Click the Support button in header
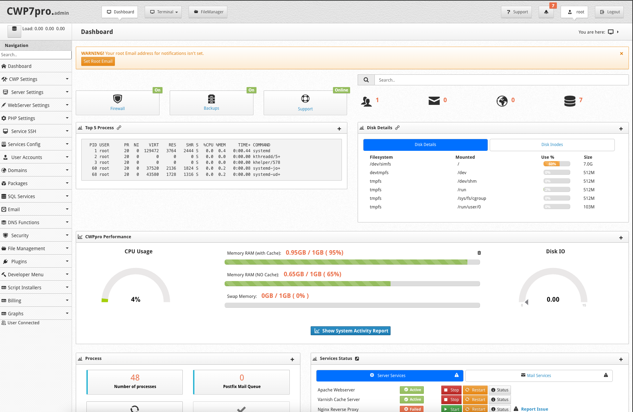The height and width of the screenshot is (412, 633). tap(516, 12)
